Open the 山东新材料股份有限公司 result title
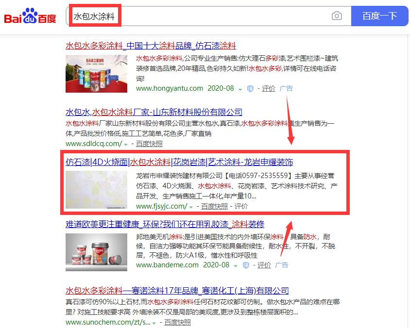 tap(154, 112)
